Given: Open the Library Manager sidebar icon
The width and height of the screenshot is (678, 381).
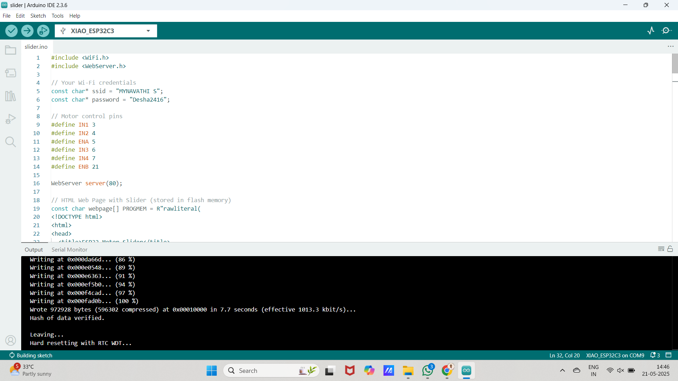Looking at the screenshot, I should click(x=11, y=96).
